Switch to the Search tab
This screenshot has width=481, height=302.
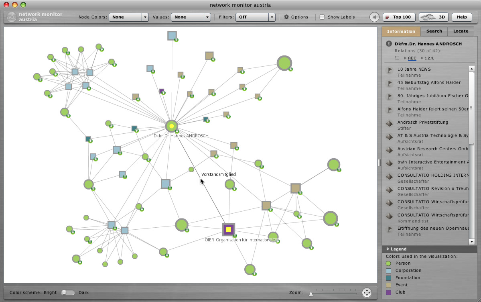click(434, 31)
